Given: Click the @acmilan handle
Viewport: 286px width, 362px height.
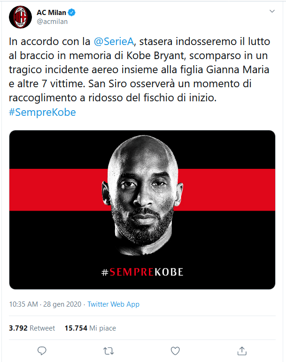Looking at the screenshot, I should pos(52,21).
